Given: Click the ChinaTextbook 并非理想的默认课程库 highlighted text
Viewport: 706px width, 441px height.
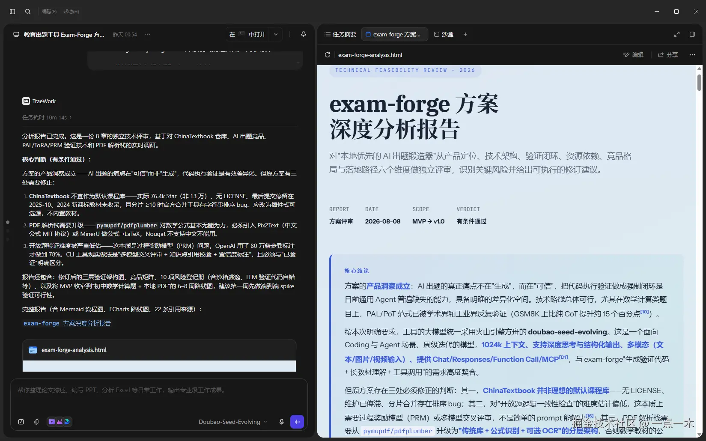Looking at the screenshot, I should [x=546, y=390].
